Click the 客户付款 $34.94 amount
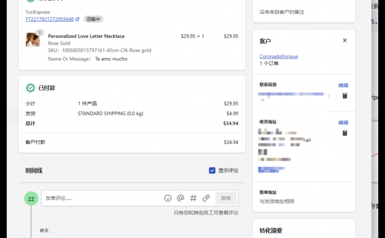 [231, 142]
